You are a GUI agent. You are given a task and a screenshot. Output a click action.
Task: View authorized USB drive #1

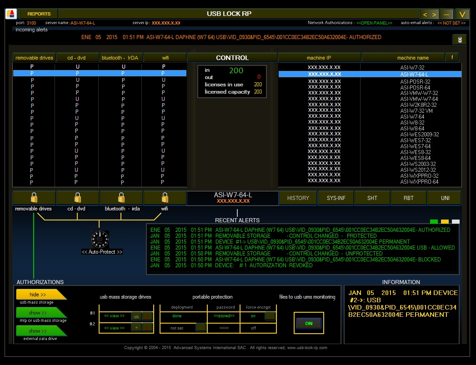115,316
